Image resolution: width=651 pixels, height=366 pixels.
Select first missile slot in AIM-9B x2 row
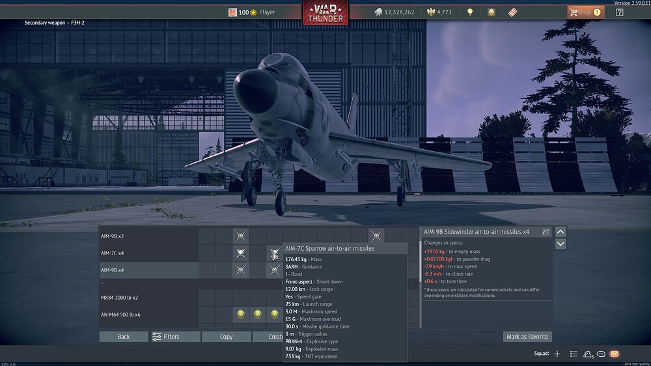[x=240, y=236]
